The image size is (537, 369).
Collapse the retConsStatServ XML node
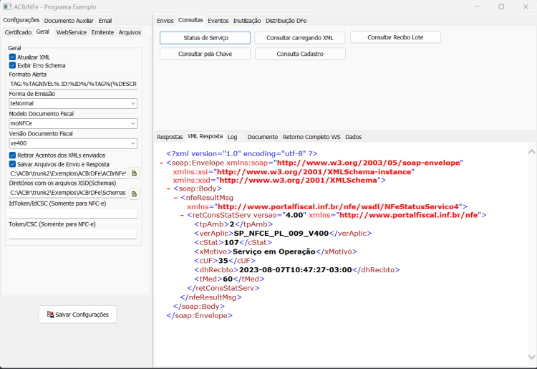tap(182, 216)
